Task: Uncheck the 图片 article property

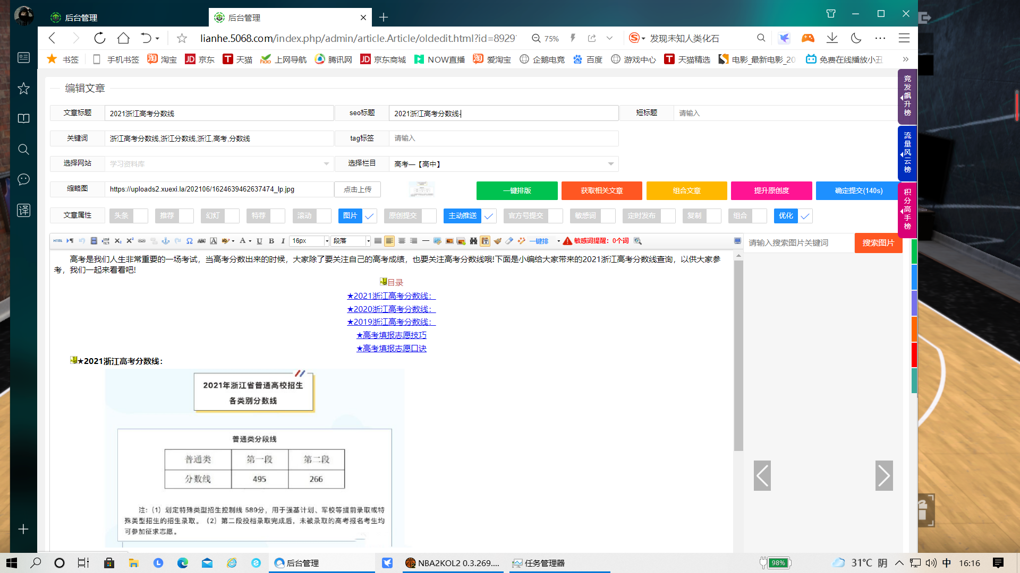Action: [370, 216]
